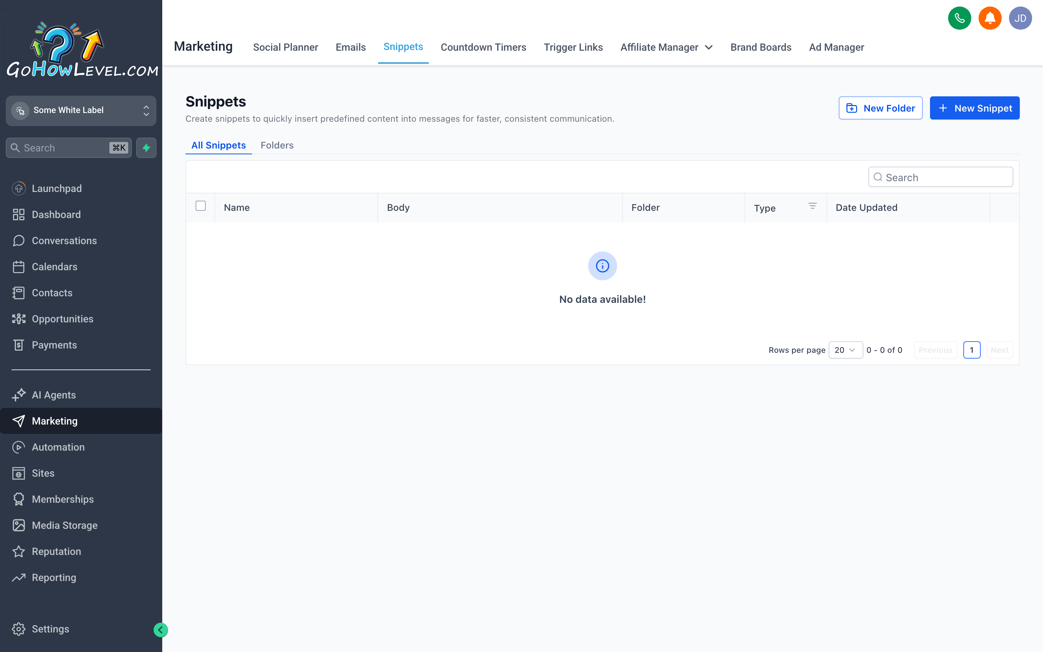Focus the sidebar Search field
Screen dimensions: 1043x652
[x=68, y=148]
